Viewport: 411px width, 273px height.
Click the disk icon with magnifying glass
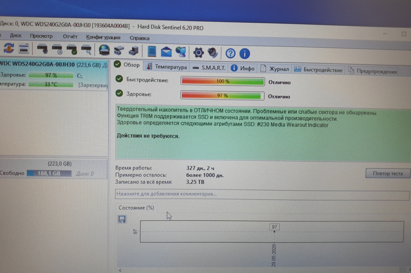[87, 50]
